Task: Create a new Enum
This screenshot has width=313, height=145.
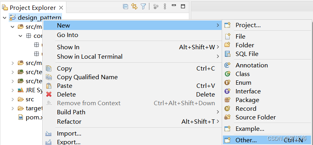Action: pos(267,82)
